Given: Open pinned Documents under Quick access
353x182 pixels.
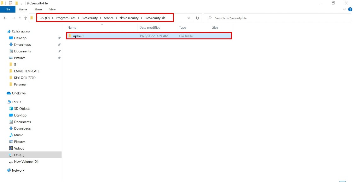Looking at the screenshot, I should pos(22,51).
